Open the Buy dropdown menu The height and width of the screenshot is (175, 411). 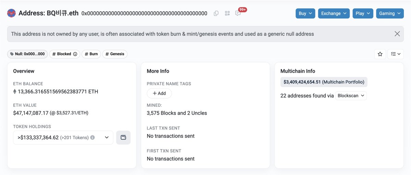click(305, 13)
